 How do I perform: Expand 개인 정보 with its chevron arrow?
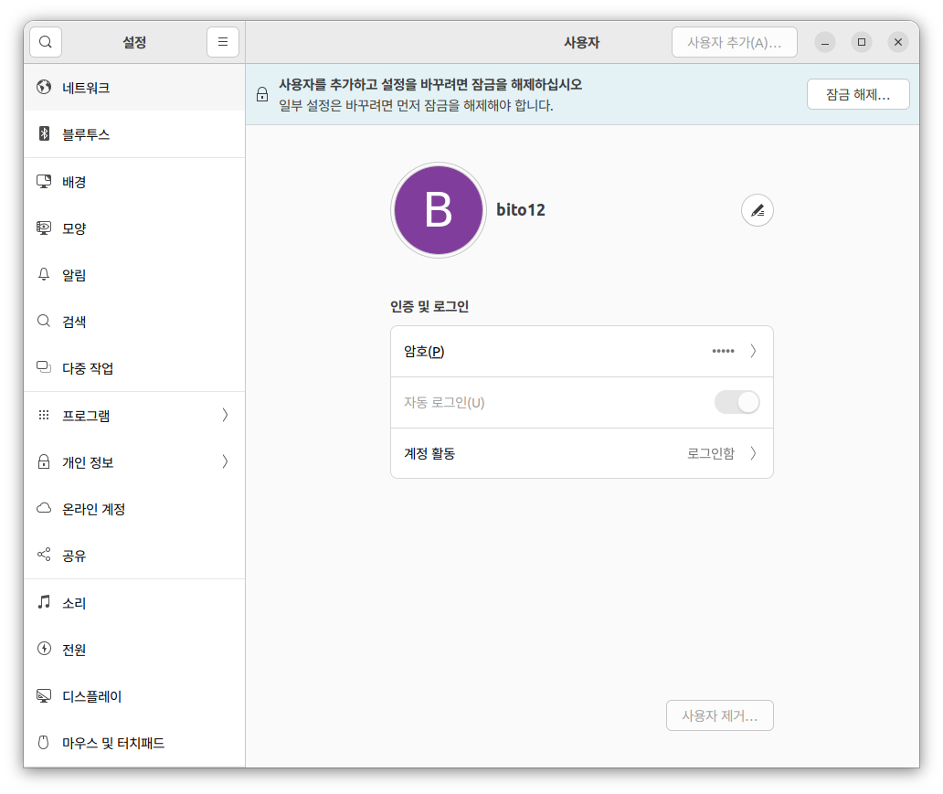click(225, 461)
